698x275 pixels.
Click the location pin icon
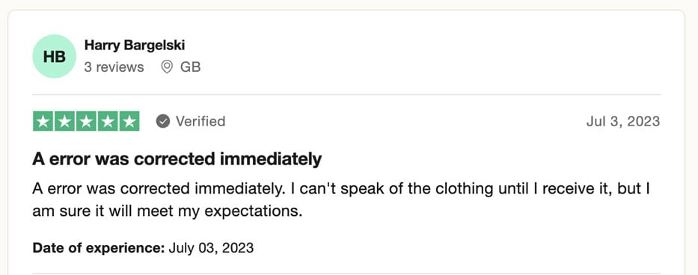167,67
